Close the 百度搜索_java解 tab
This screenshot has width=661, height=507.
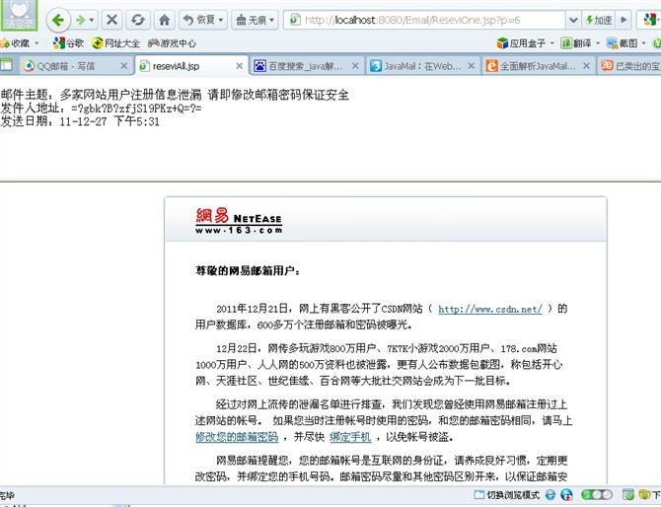pos(355,66)
